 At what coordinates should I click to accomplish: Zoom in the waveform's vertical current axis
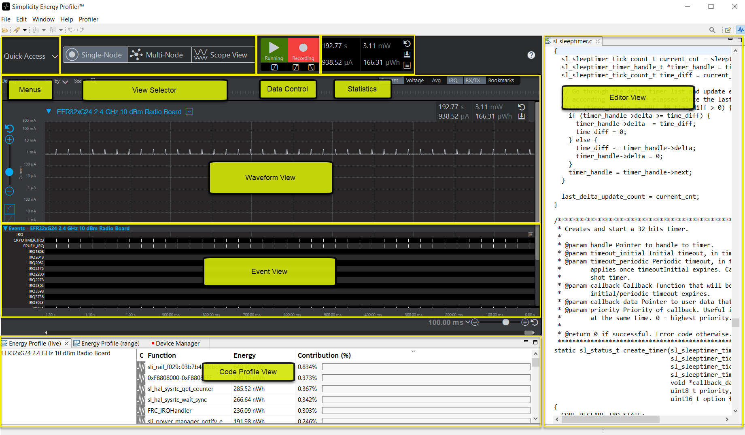pos(9,140)
